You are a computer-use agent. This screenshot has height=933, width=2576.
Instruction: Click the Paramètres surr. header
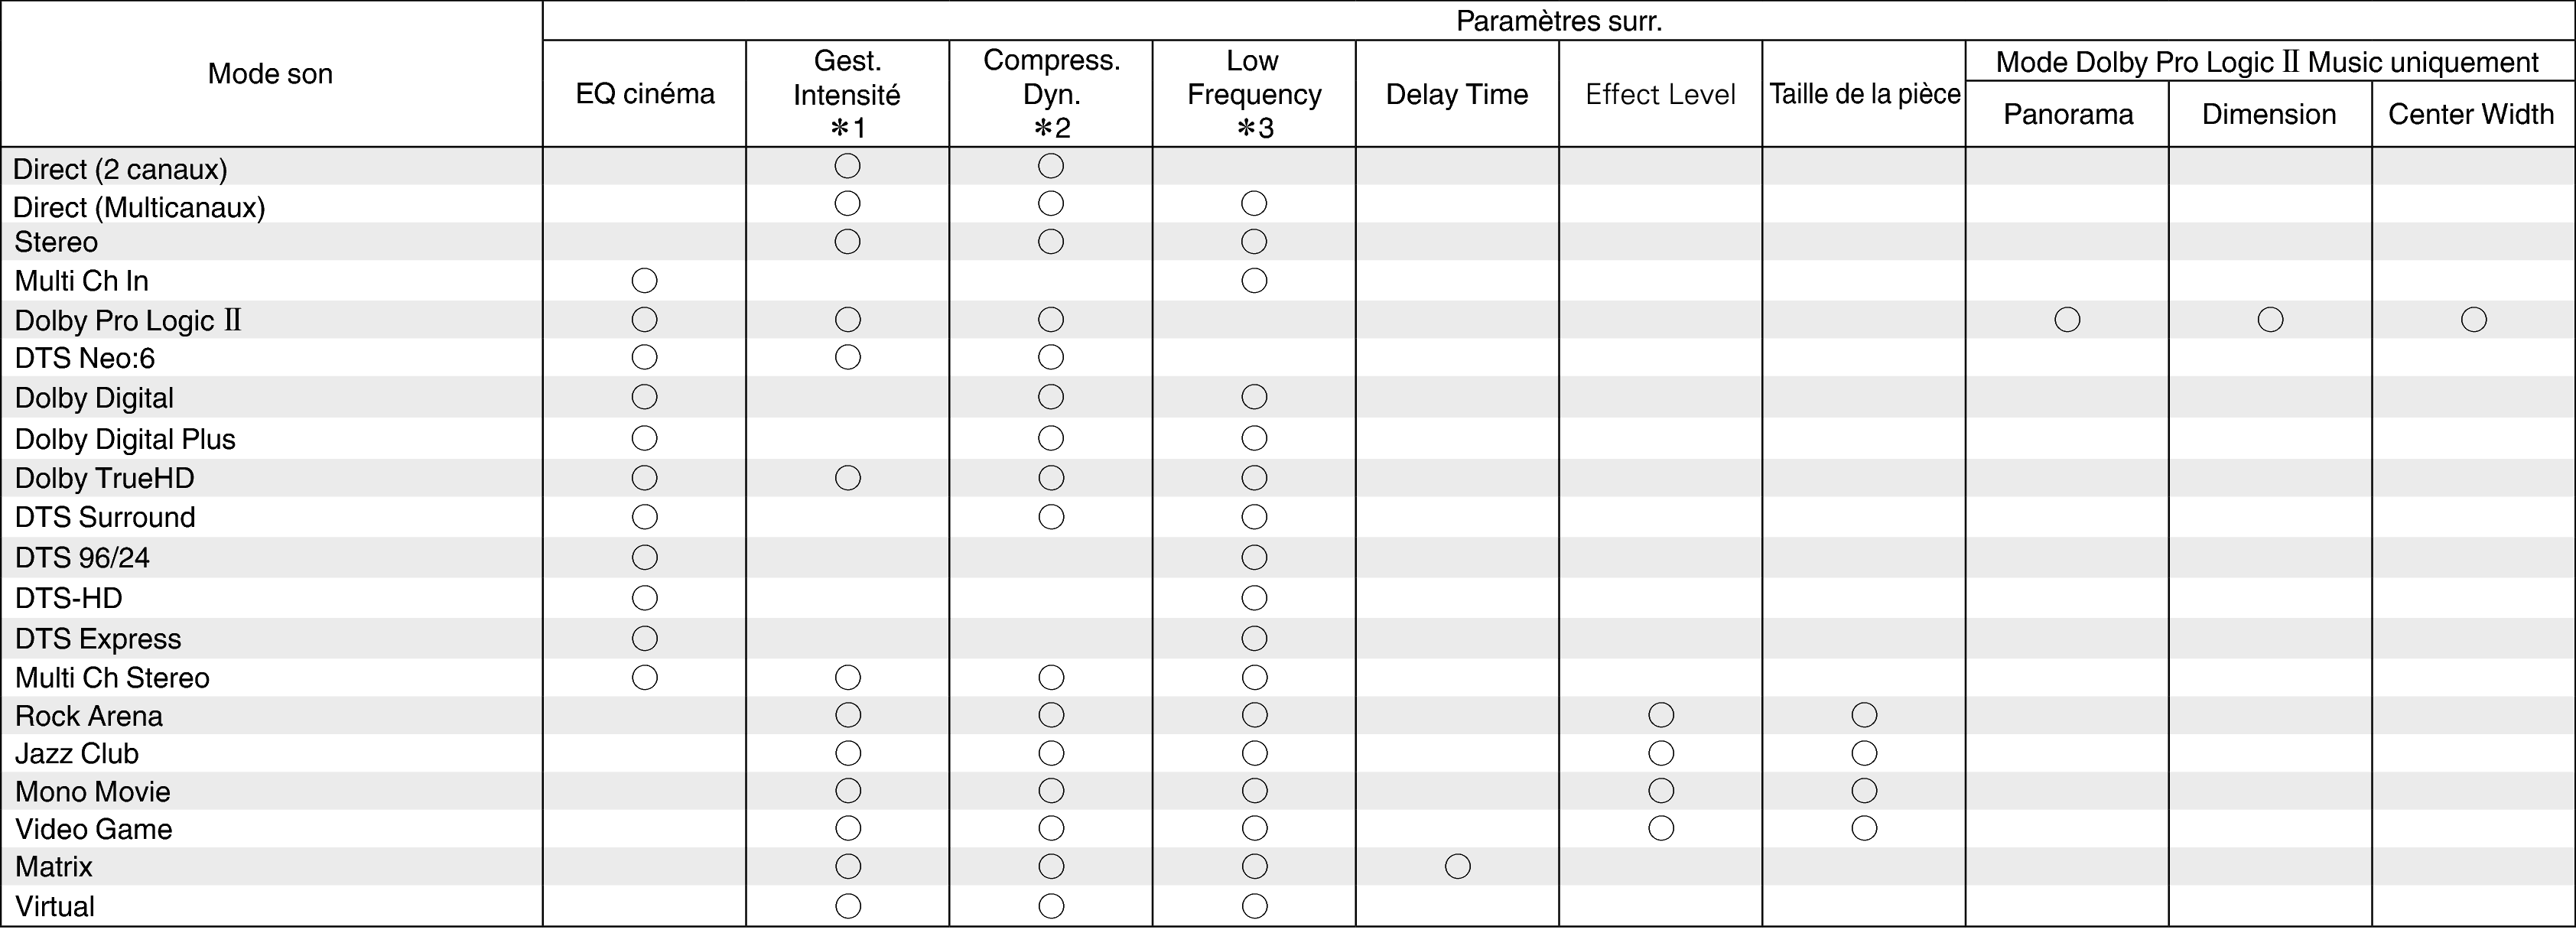1558,21
